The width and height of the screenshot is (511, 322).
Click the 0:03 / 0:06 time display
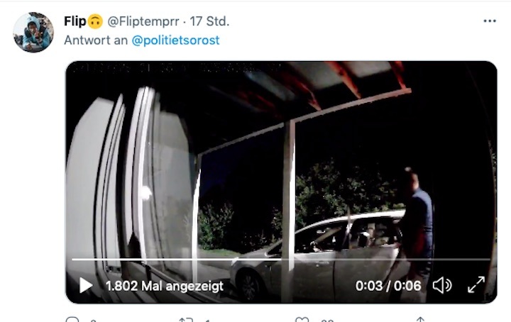[388, 286]
